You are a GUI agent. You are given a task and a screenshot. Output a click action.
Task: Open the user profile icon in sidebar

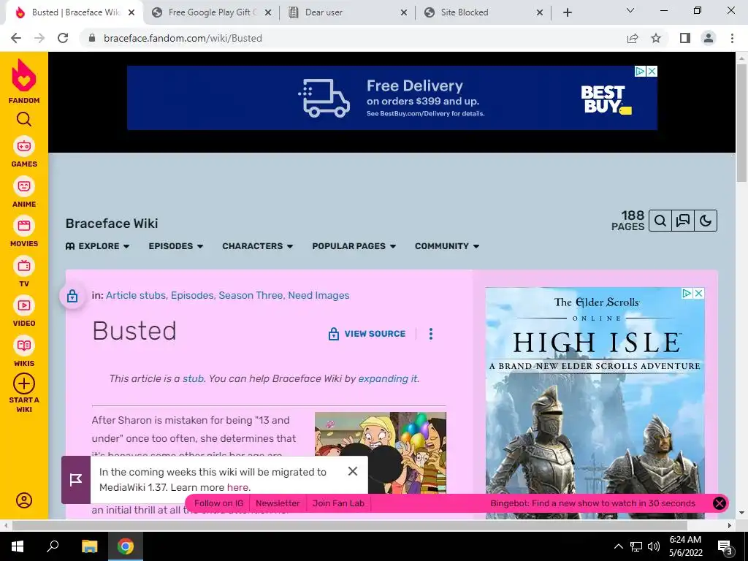(24, 500)
